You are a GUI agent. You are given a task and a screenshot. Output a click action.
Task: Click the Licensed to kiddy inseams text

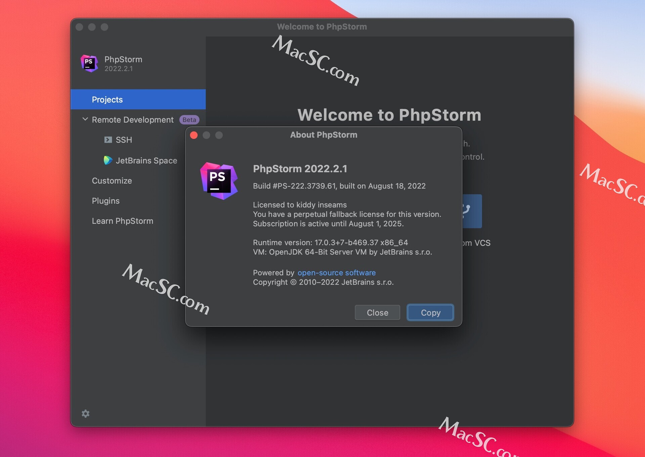pos(300,205)
